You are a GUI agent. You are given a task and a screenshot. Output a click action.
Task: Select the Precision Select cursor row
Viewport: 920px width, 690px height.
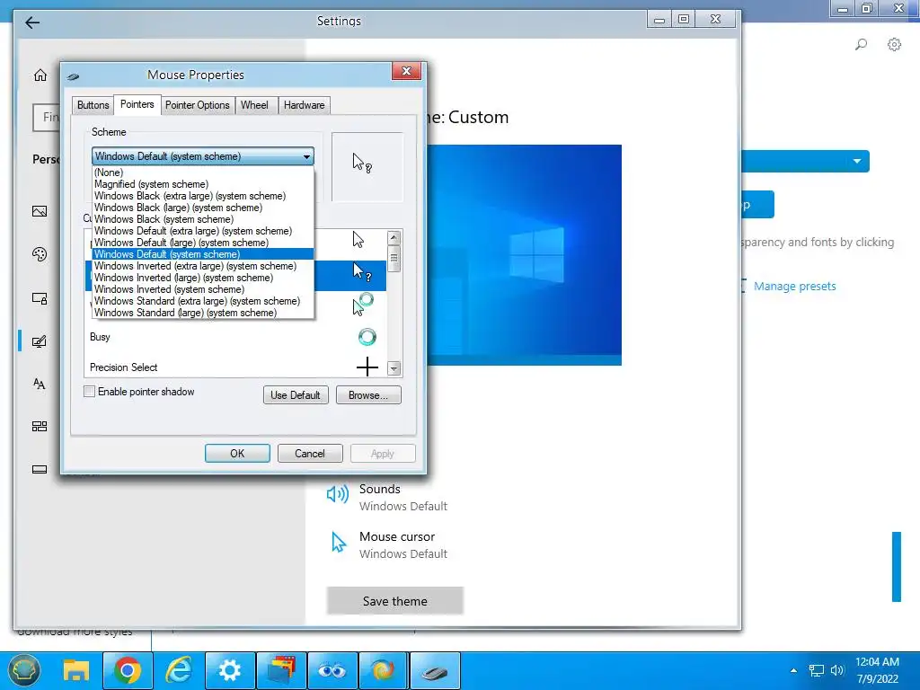tap(234, 367)
